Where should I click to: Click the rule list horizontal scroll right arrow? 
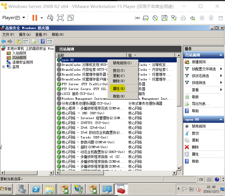point(174,173)
